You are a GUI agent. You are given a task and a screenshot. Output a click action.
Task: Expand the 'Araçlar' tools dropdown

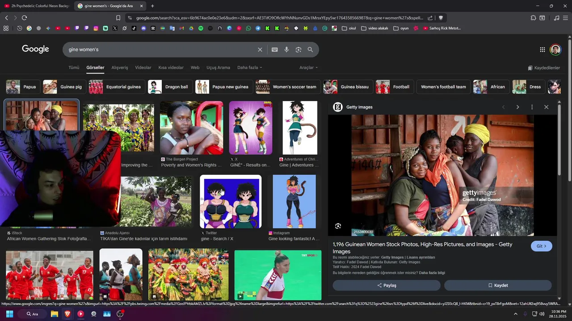pyautogui.click(x=308, y=67)
